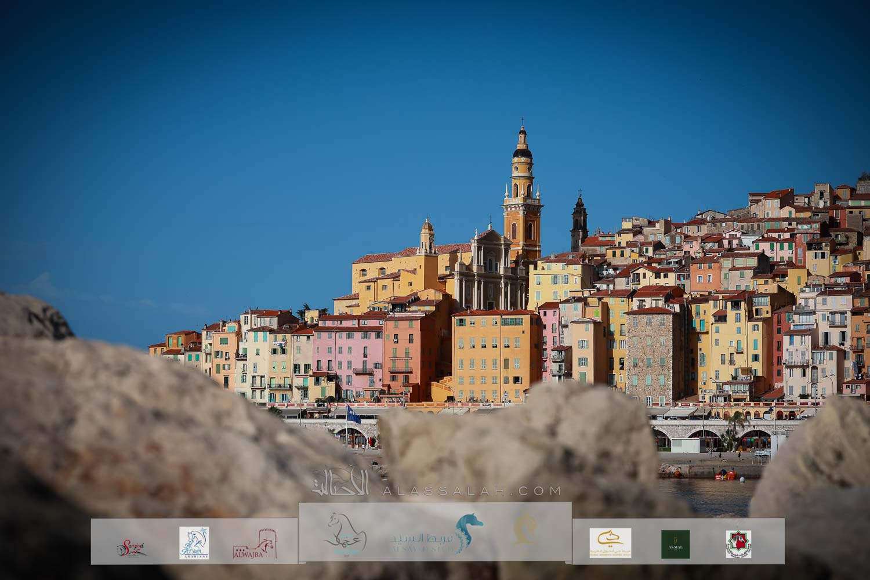The width and height of the screenshot is (870, 580).
Task: Select the orange boat in the harbor
Action: pos(726,476)
